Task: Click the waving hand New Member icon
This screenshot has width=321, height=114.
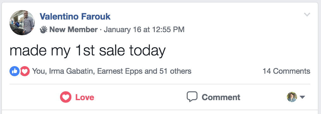Action: pos(43,30)
